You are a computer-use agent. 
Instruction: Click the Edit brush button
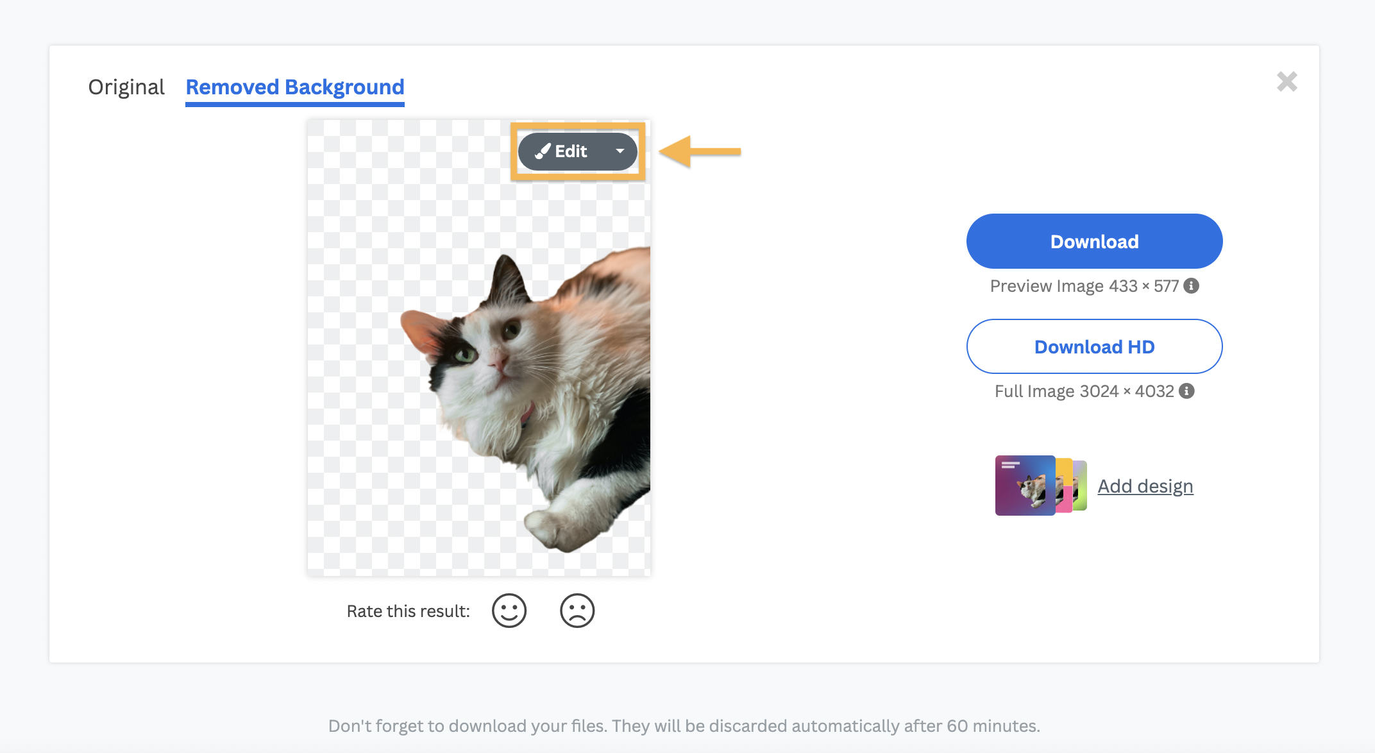(562, 151)
